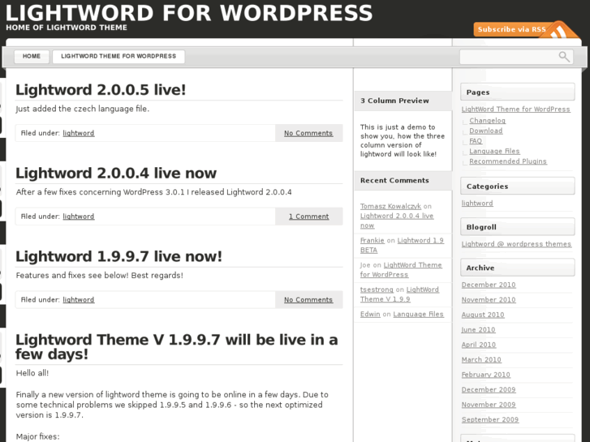
Task: Click tagline HOME OF LIGHTWORD THEME
Action: [67, 28]
